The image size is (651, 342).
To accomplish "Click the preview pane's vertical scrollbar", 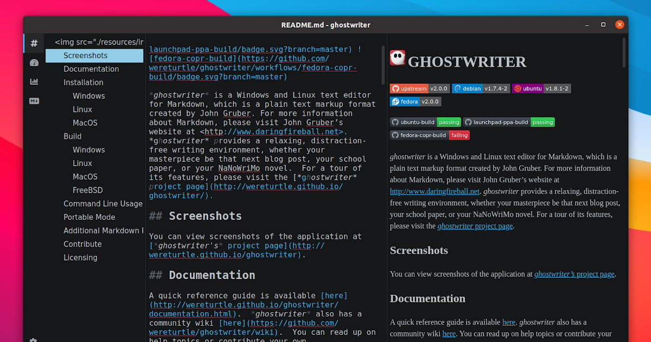I will click(624, 52).
